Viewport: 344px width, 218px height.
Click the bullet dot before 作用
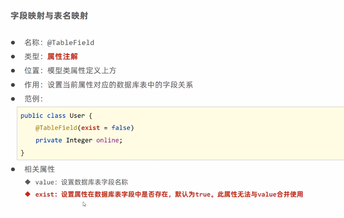coord(13,84)
